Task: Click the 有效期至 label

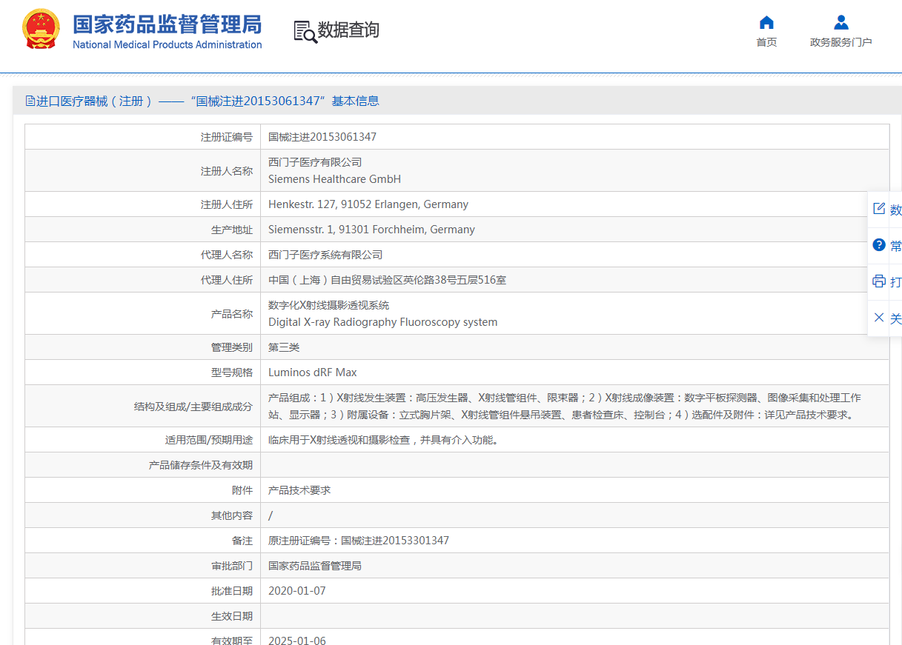Action: click(232, 641)
